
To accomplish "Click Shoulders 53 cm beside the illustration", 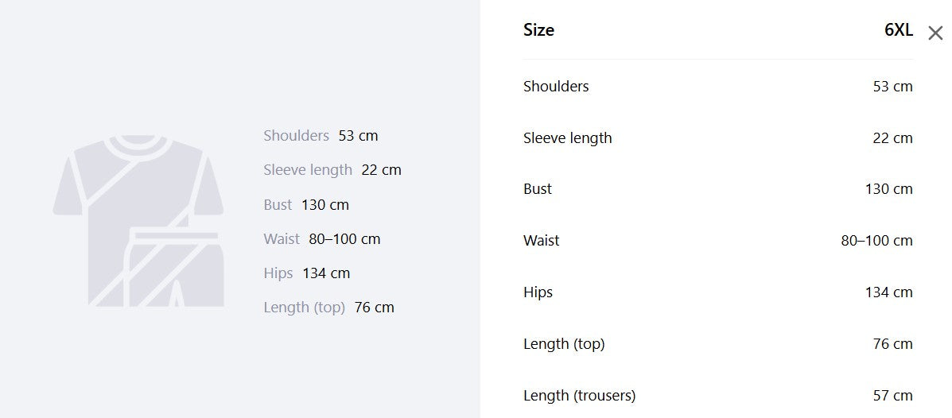I will pos(321,135).
